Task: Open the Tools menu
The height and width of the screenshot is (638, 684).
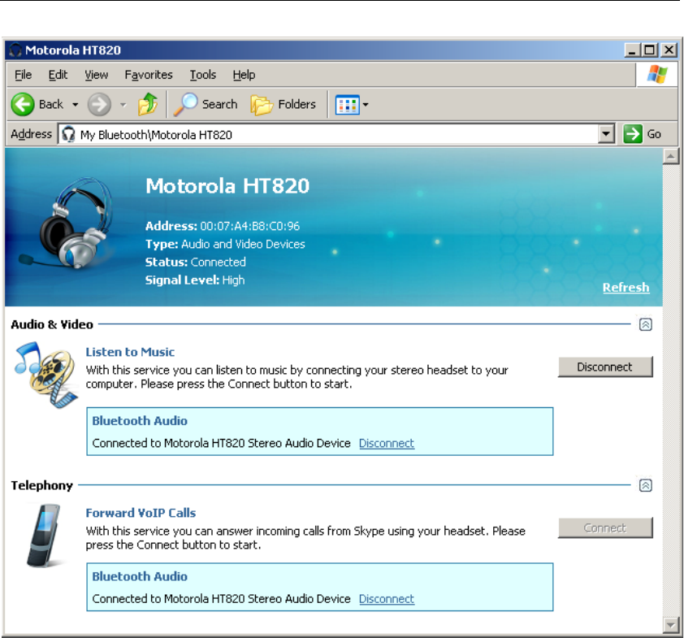Action: click(202, 75)
